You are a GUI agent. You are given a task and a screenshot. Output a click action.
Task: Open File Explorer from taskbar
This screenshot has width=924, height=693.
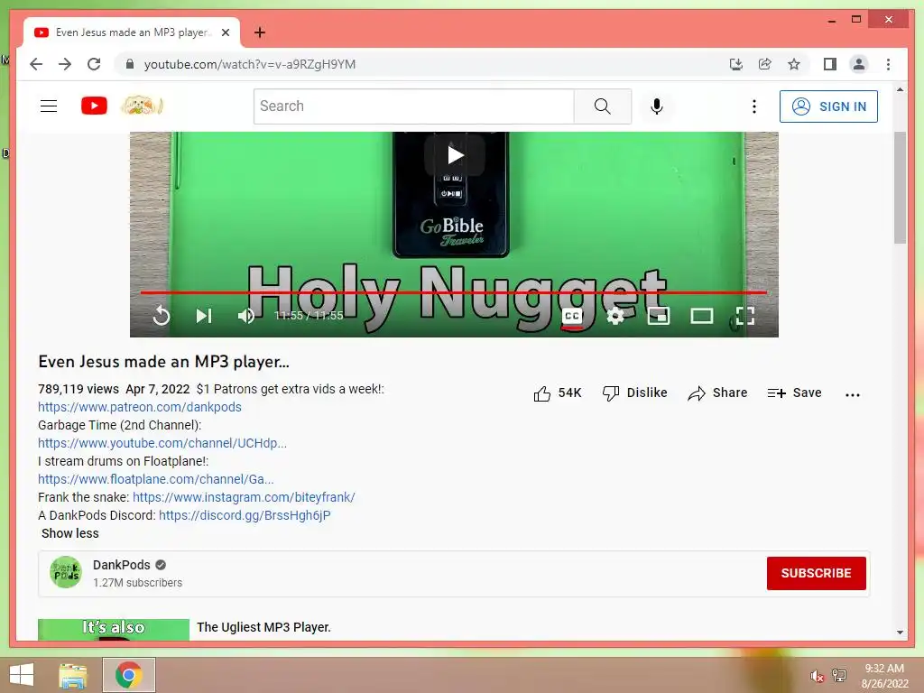(x=73, y=675)
